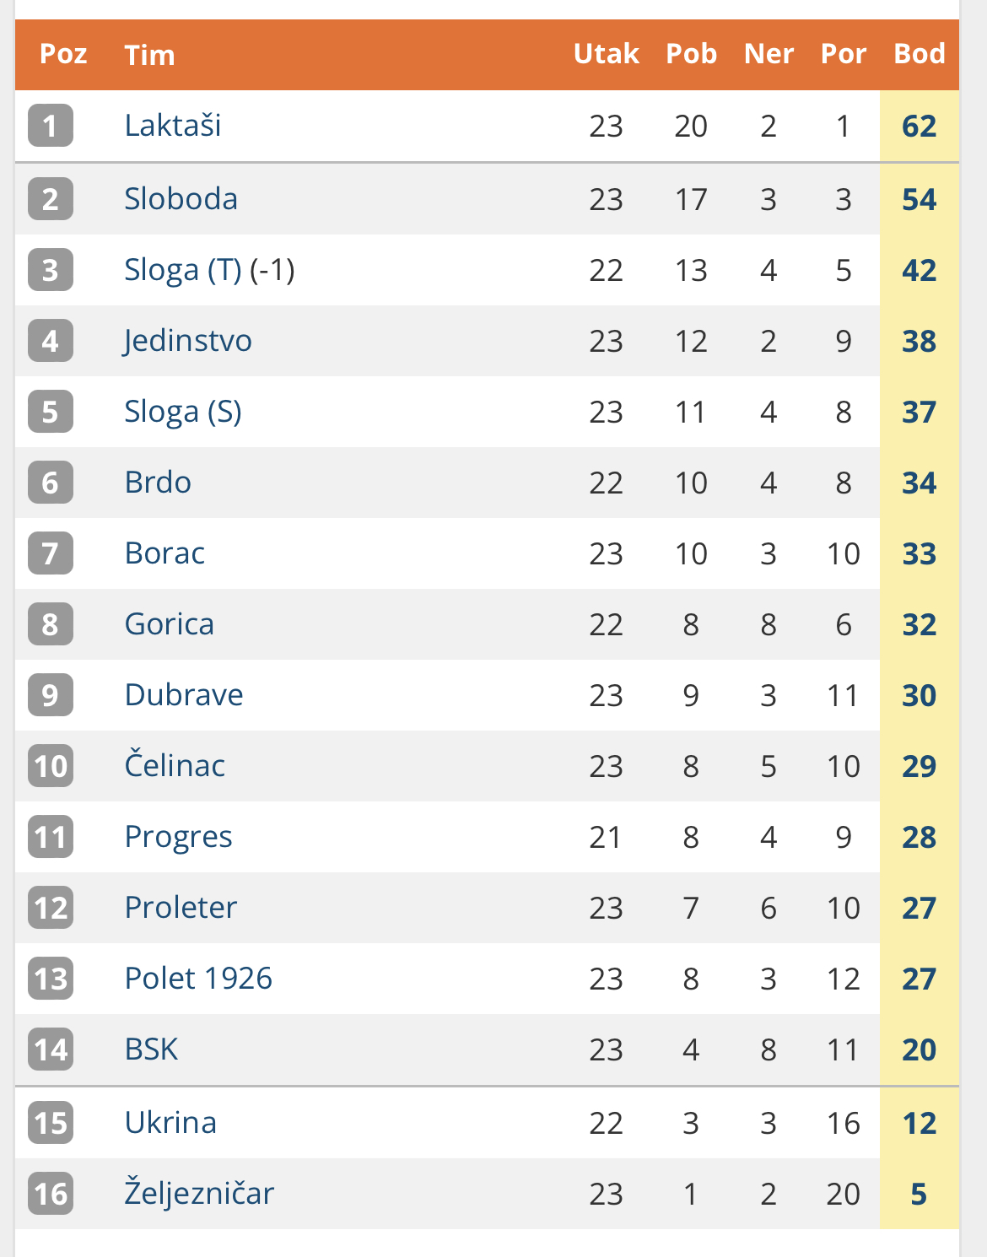Select the Borac team name
The image size is (987, 1257).
coord(164,553)
